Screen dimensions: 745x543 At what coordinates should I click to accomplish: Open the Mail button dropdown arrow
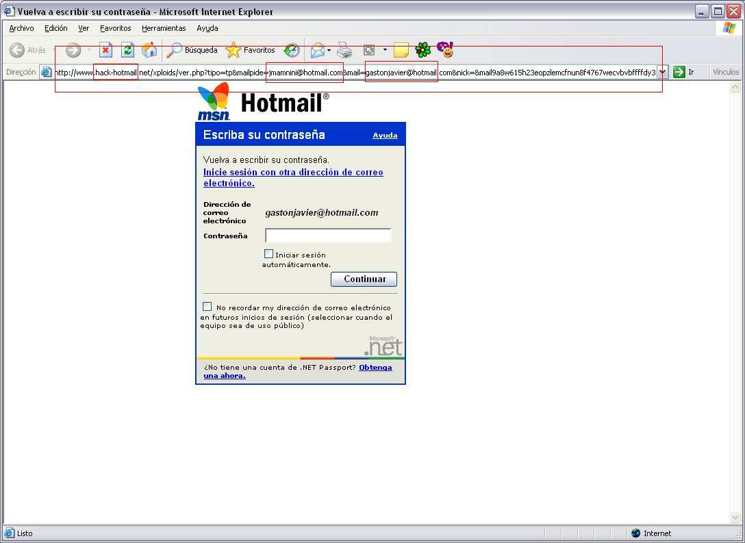point(329,50)
